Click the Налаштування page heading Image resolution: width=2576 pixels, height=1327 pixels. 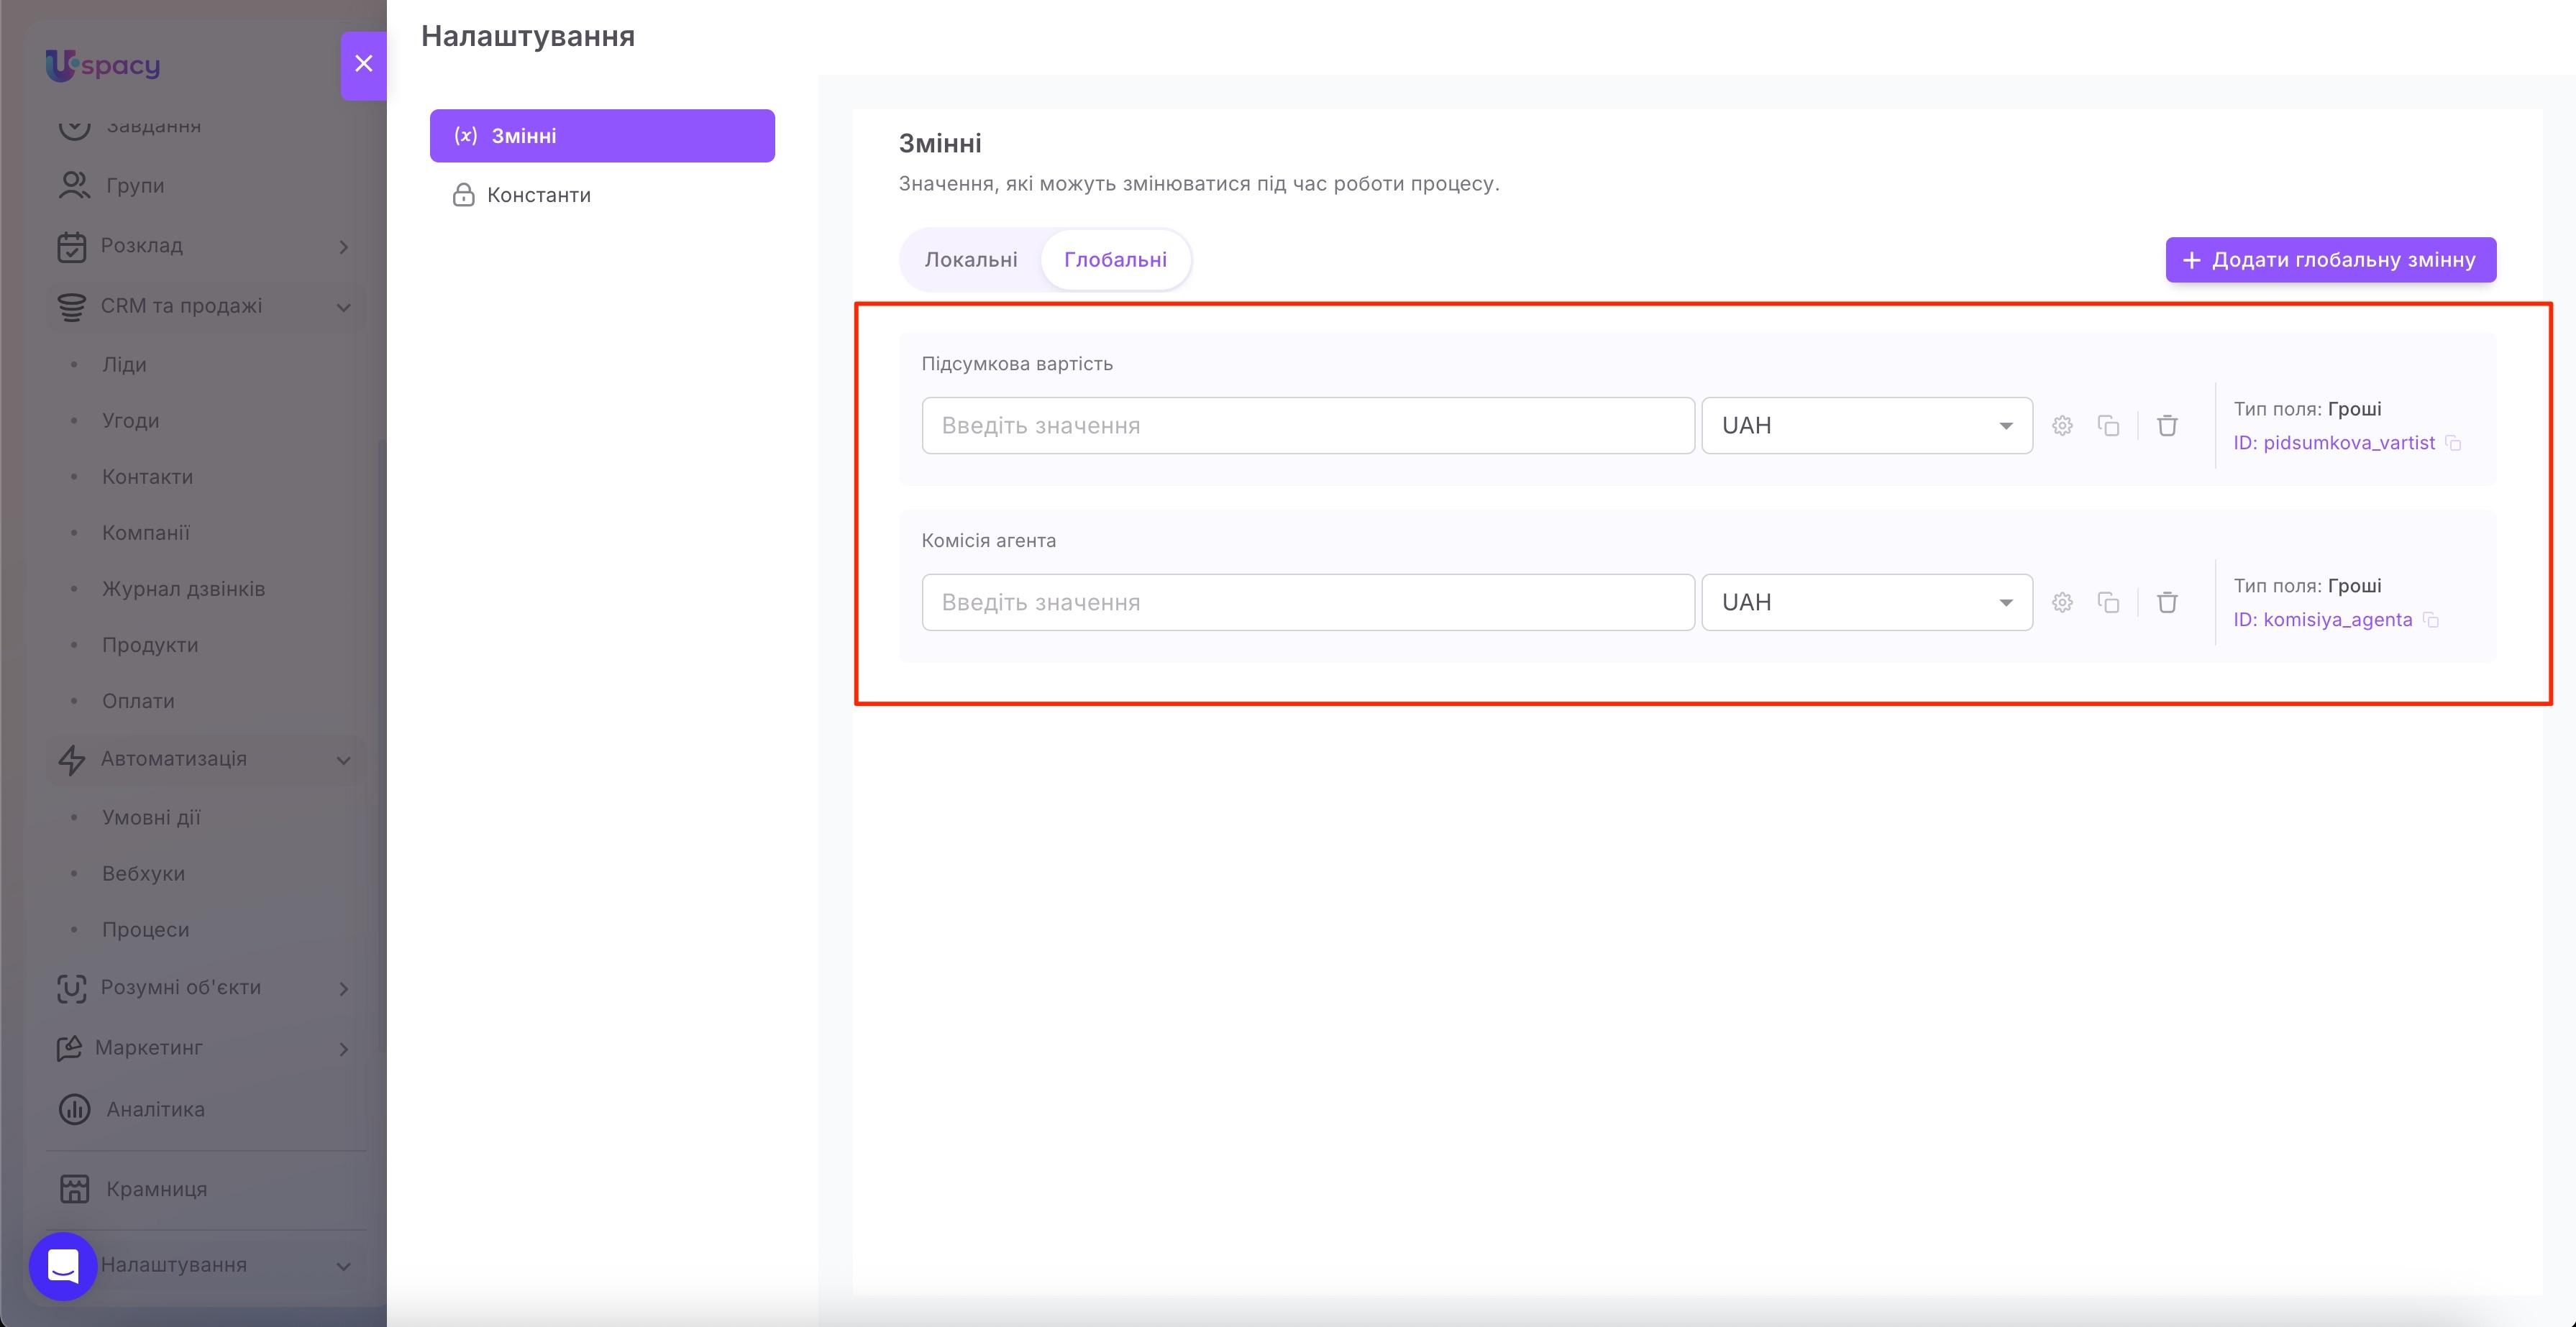(x=528, y=36)
